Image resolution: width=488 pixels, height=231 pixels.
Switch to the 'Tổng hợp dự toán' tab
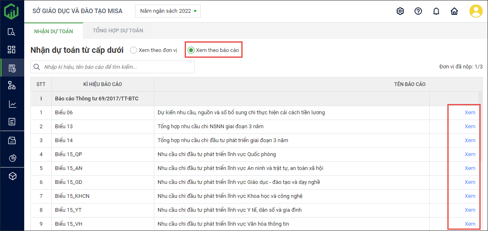coord(118,31)
